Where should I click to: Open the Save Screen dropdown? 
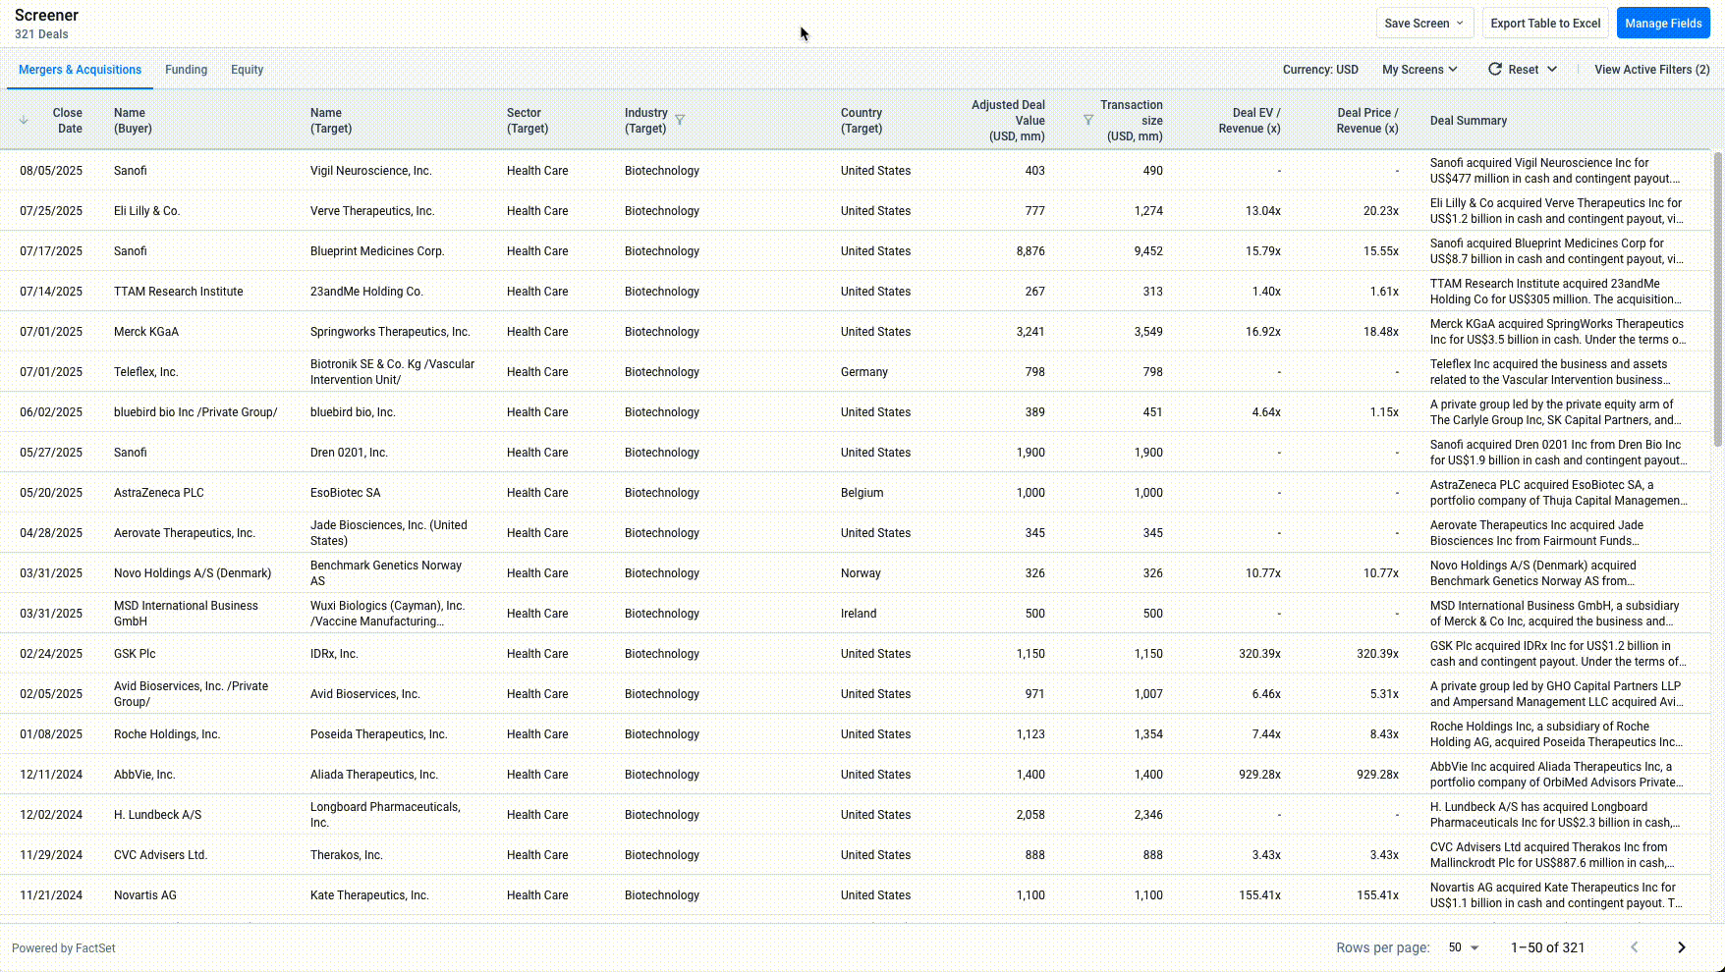(1423, 24)
